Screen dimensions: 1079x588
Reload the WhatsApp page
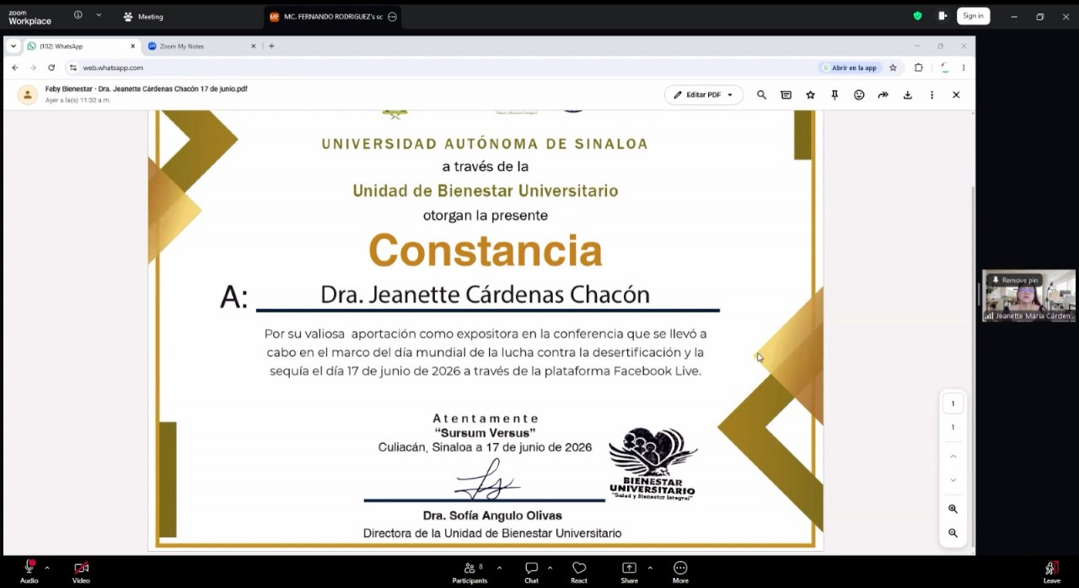[x=51, y=67]
